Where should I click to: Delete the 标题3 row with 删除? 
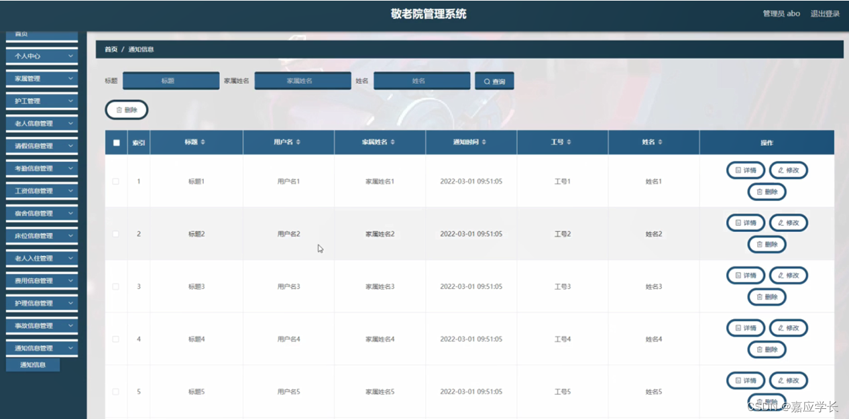pyautogui.click(x=767, y=297)
